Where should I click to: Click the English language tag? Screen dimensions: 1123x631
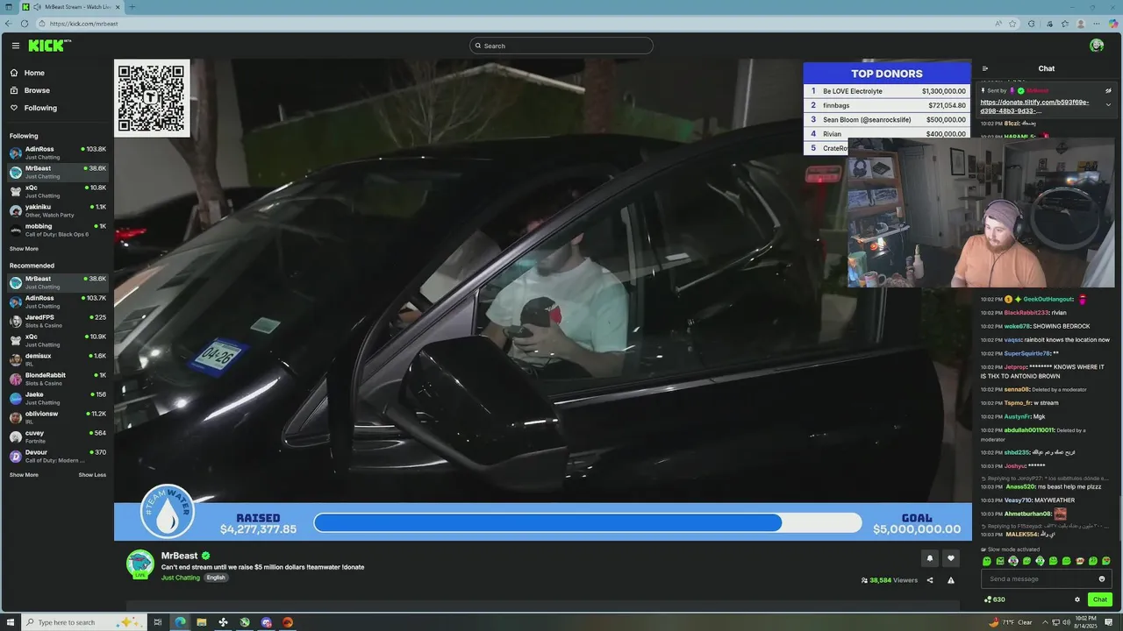(216, 578)
